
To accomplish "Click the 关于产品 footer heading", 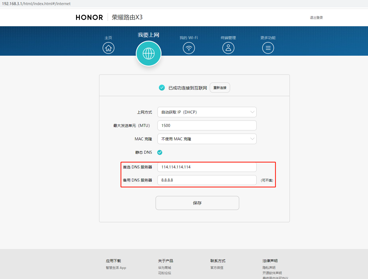I will 166,261.
